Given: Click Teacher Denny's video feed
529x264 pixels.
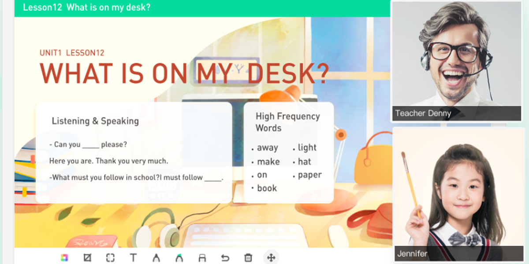Looking at the screenshot, I should pos(456,55).
